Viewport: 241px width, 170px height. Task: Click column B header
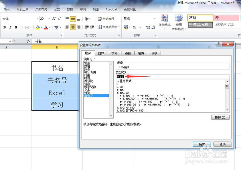[x=57, y=47]
